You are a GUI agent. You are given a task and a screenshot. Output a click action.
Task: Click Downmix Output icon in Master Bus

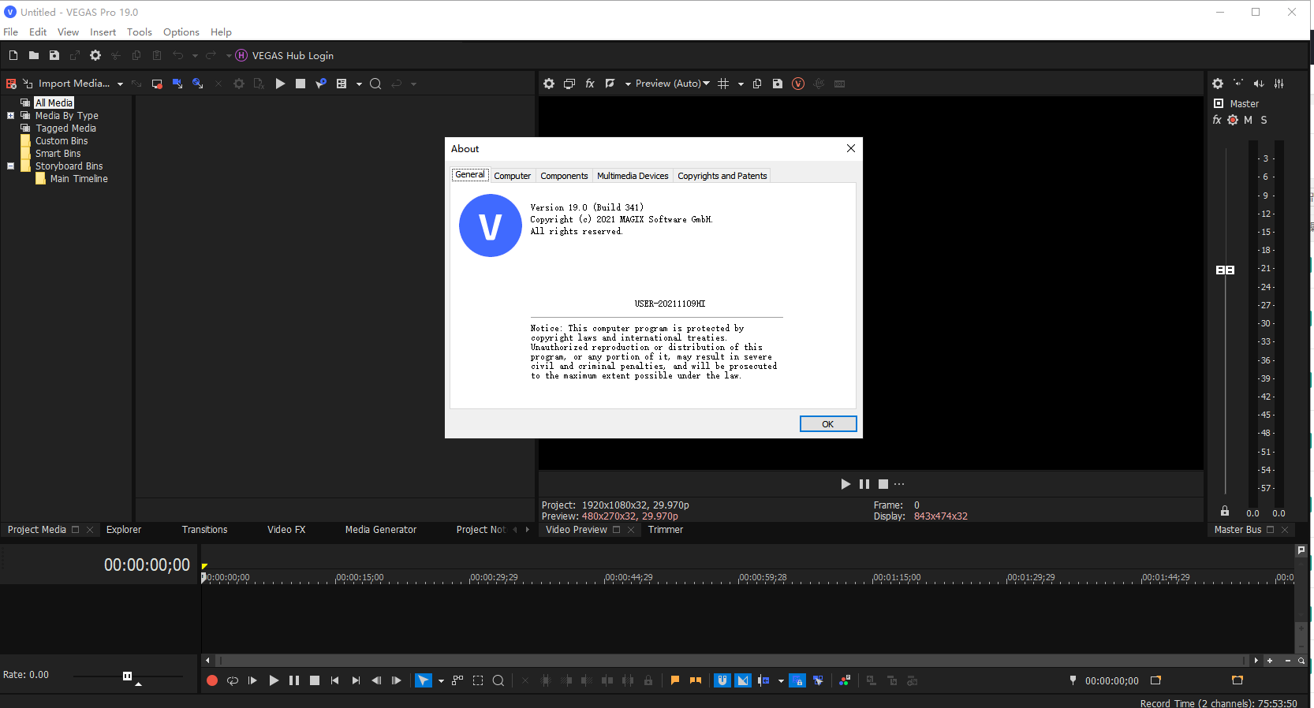(x=1238, y=84)
